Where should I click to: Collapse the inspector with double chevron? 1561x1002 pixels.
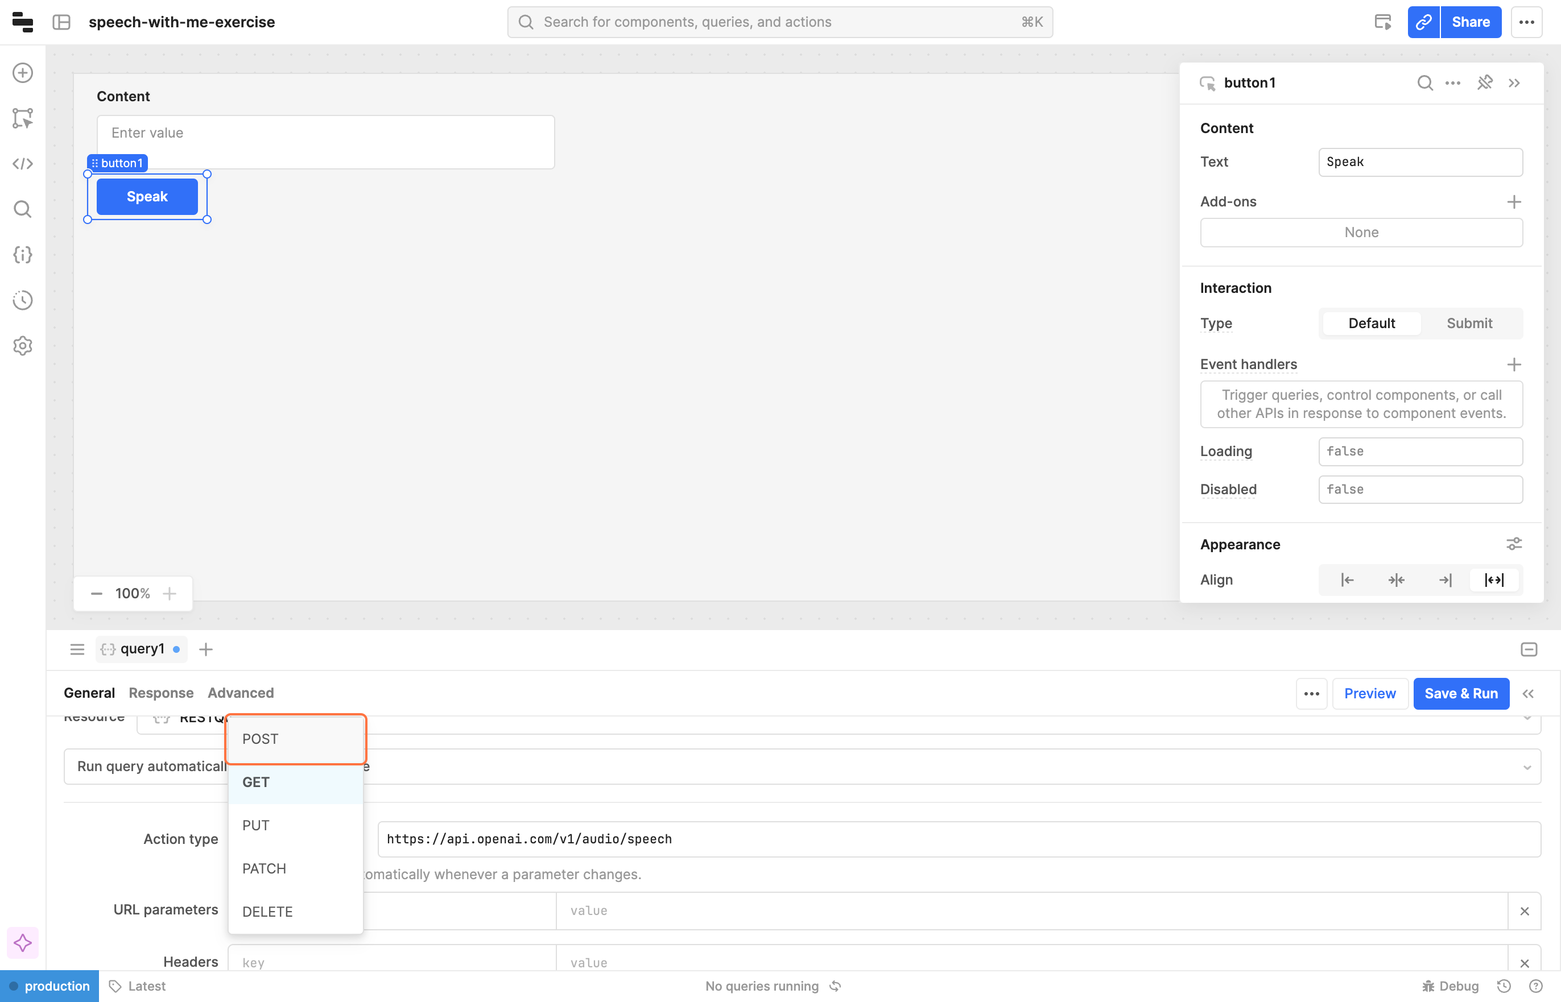1514,82
